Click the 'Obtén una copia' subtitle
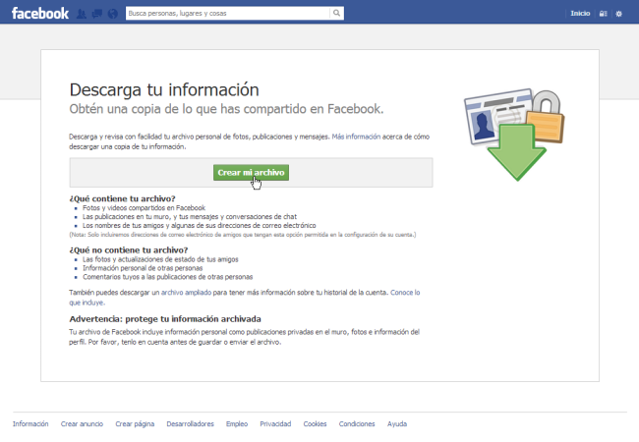Screen dimensions: 639x442 pyautogui.click(x=226, y=109)
